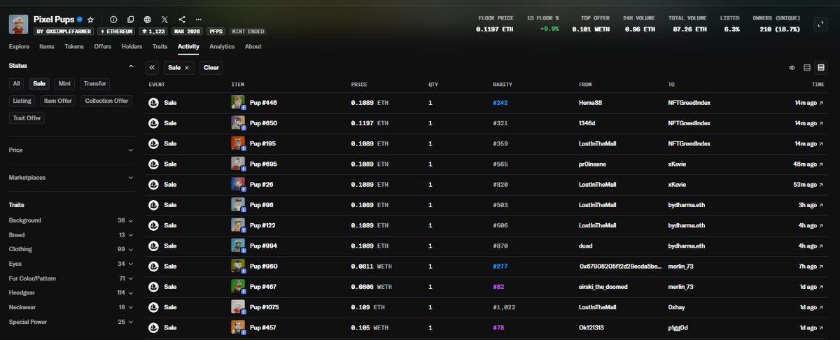Screen dimensions: 840x340
Task: Click the #242 rarity rank
Action: pyautogui.click(x=500, y=103)
